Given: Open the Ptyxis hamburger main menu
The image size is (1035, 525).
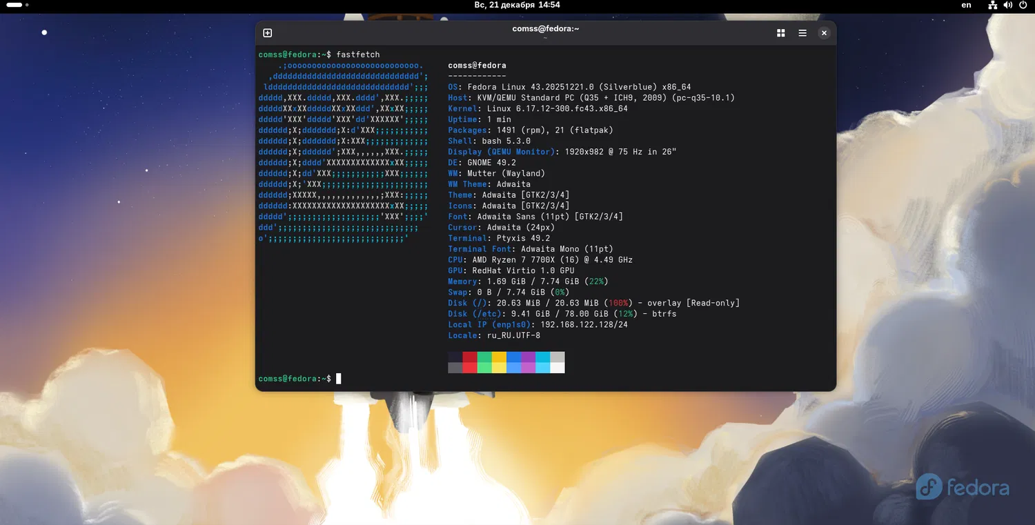Looking at the screenshot, I should [x=802, y=33].
